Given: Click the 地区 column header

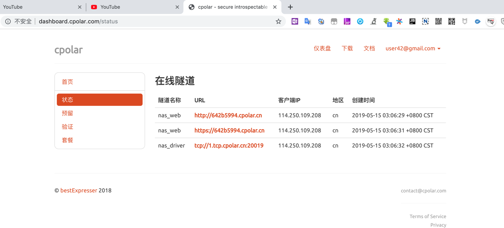Looking at the screenshot, I should click(x=338, y=100).
